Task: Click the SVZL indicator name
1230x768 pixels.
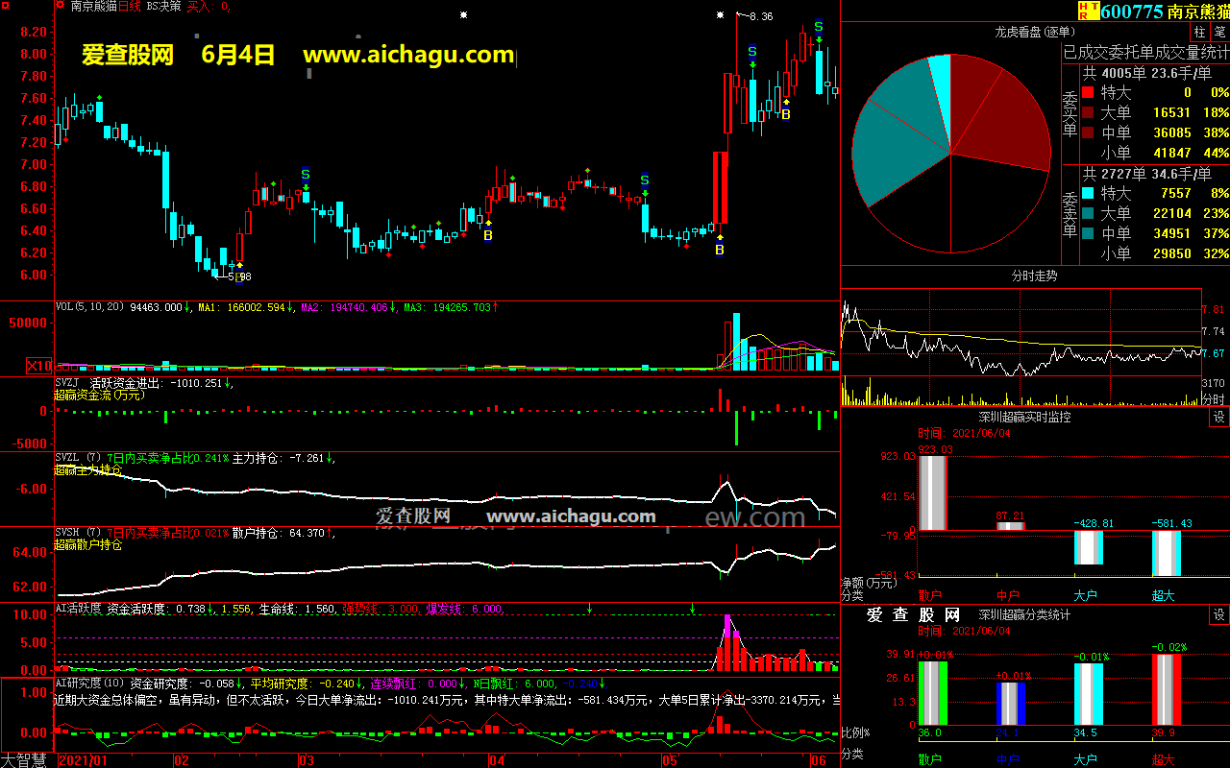Action: point(67,458)
